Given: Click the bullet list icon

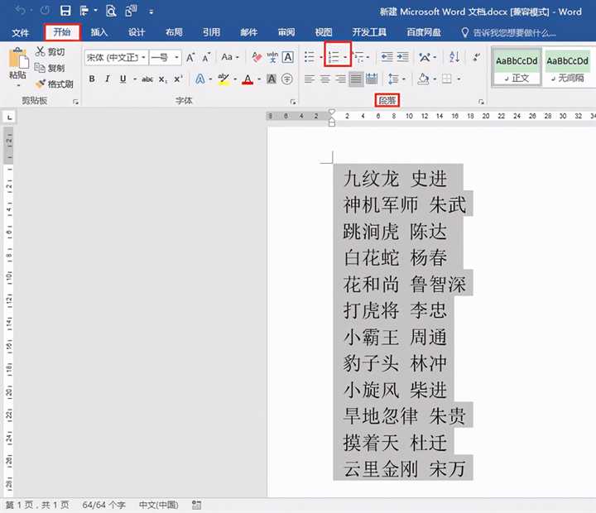Looking at the screenshot, I should [x=310, y=57].
